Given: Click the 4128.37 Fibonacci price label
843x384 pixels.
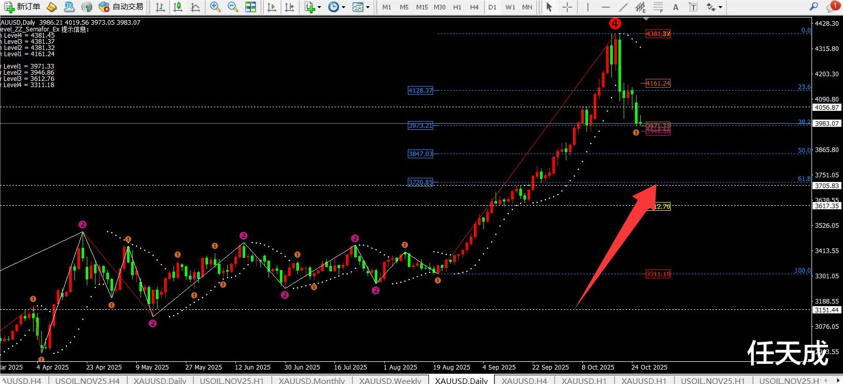Looking at the screenshot, I should pyautogui.click(x=421, y=90).
